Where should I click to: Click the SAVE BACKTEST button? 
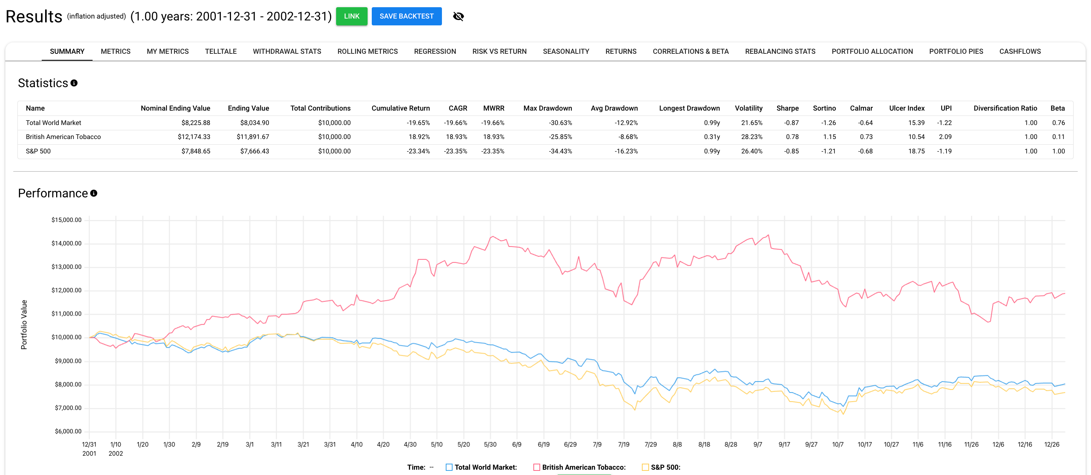[407, 16]
